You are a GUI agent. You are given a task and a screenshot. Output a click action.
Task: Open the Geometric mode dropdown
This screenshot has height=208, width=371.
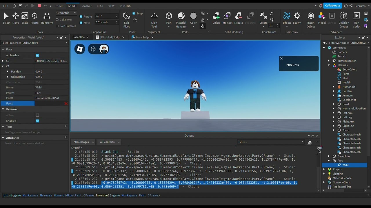tap(66, 13)
